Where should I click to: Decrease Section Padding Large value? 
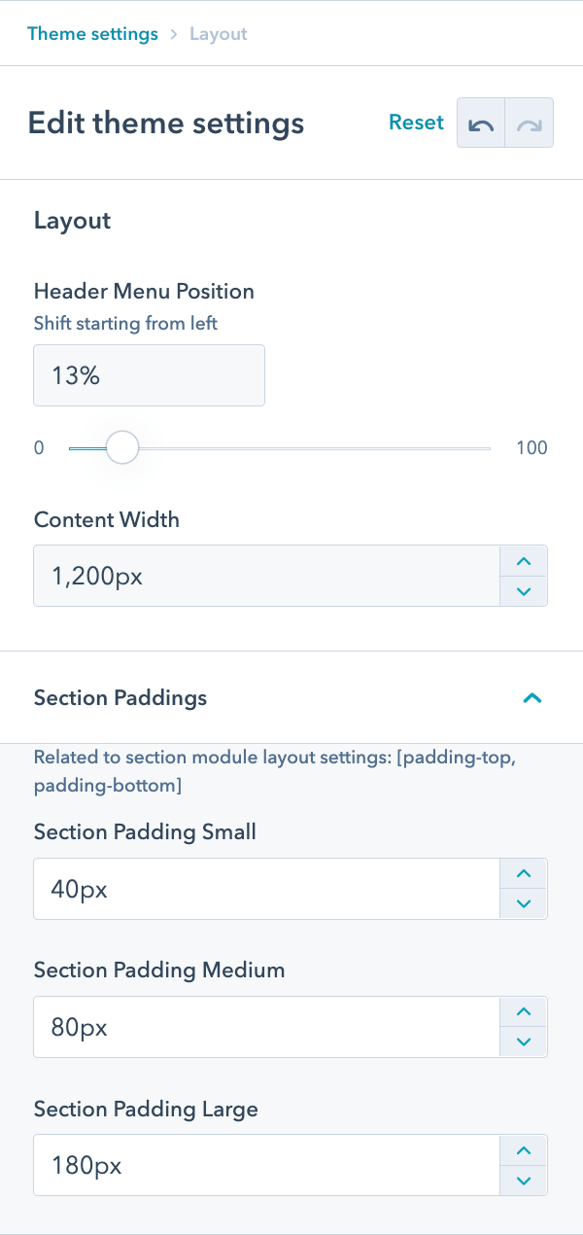tap(523, 1181)
